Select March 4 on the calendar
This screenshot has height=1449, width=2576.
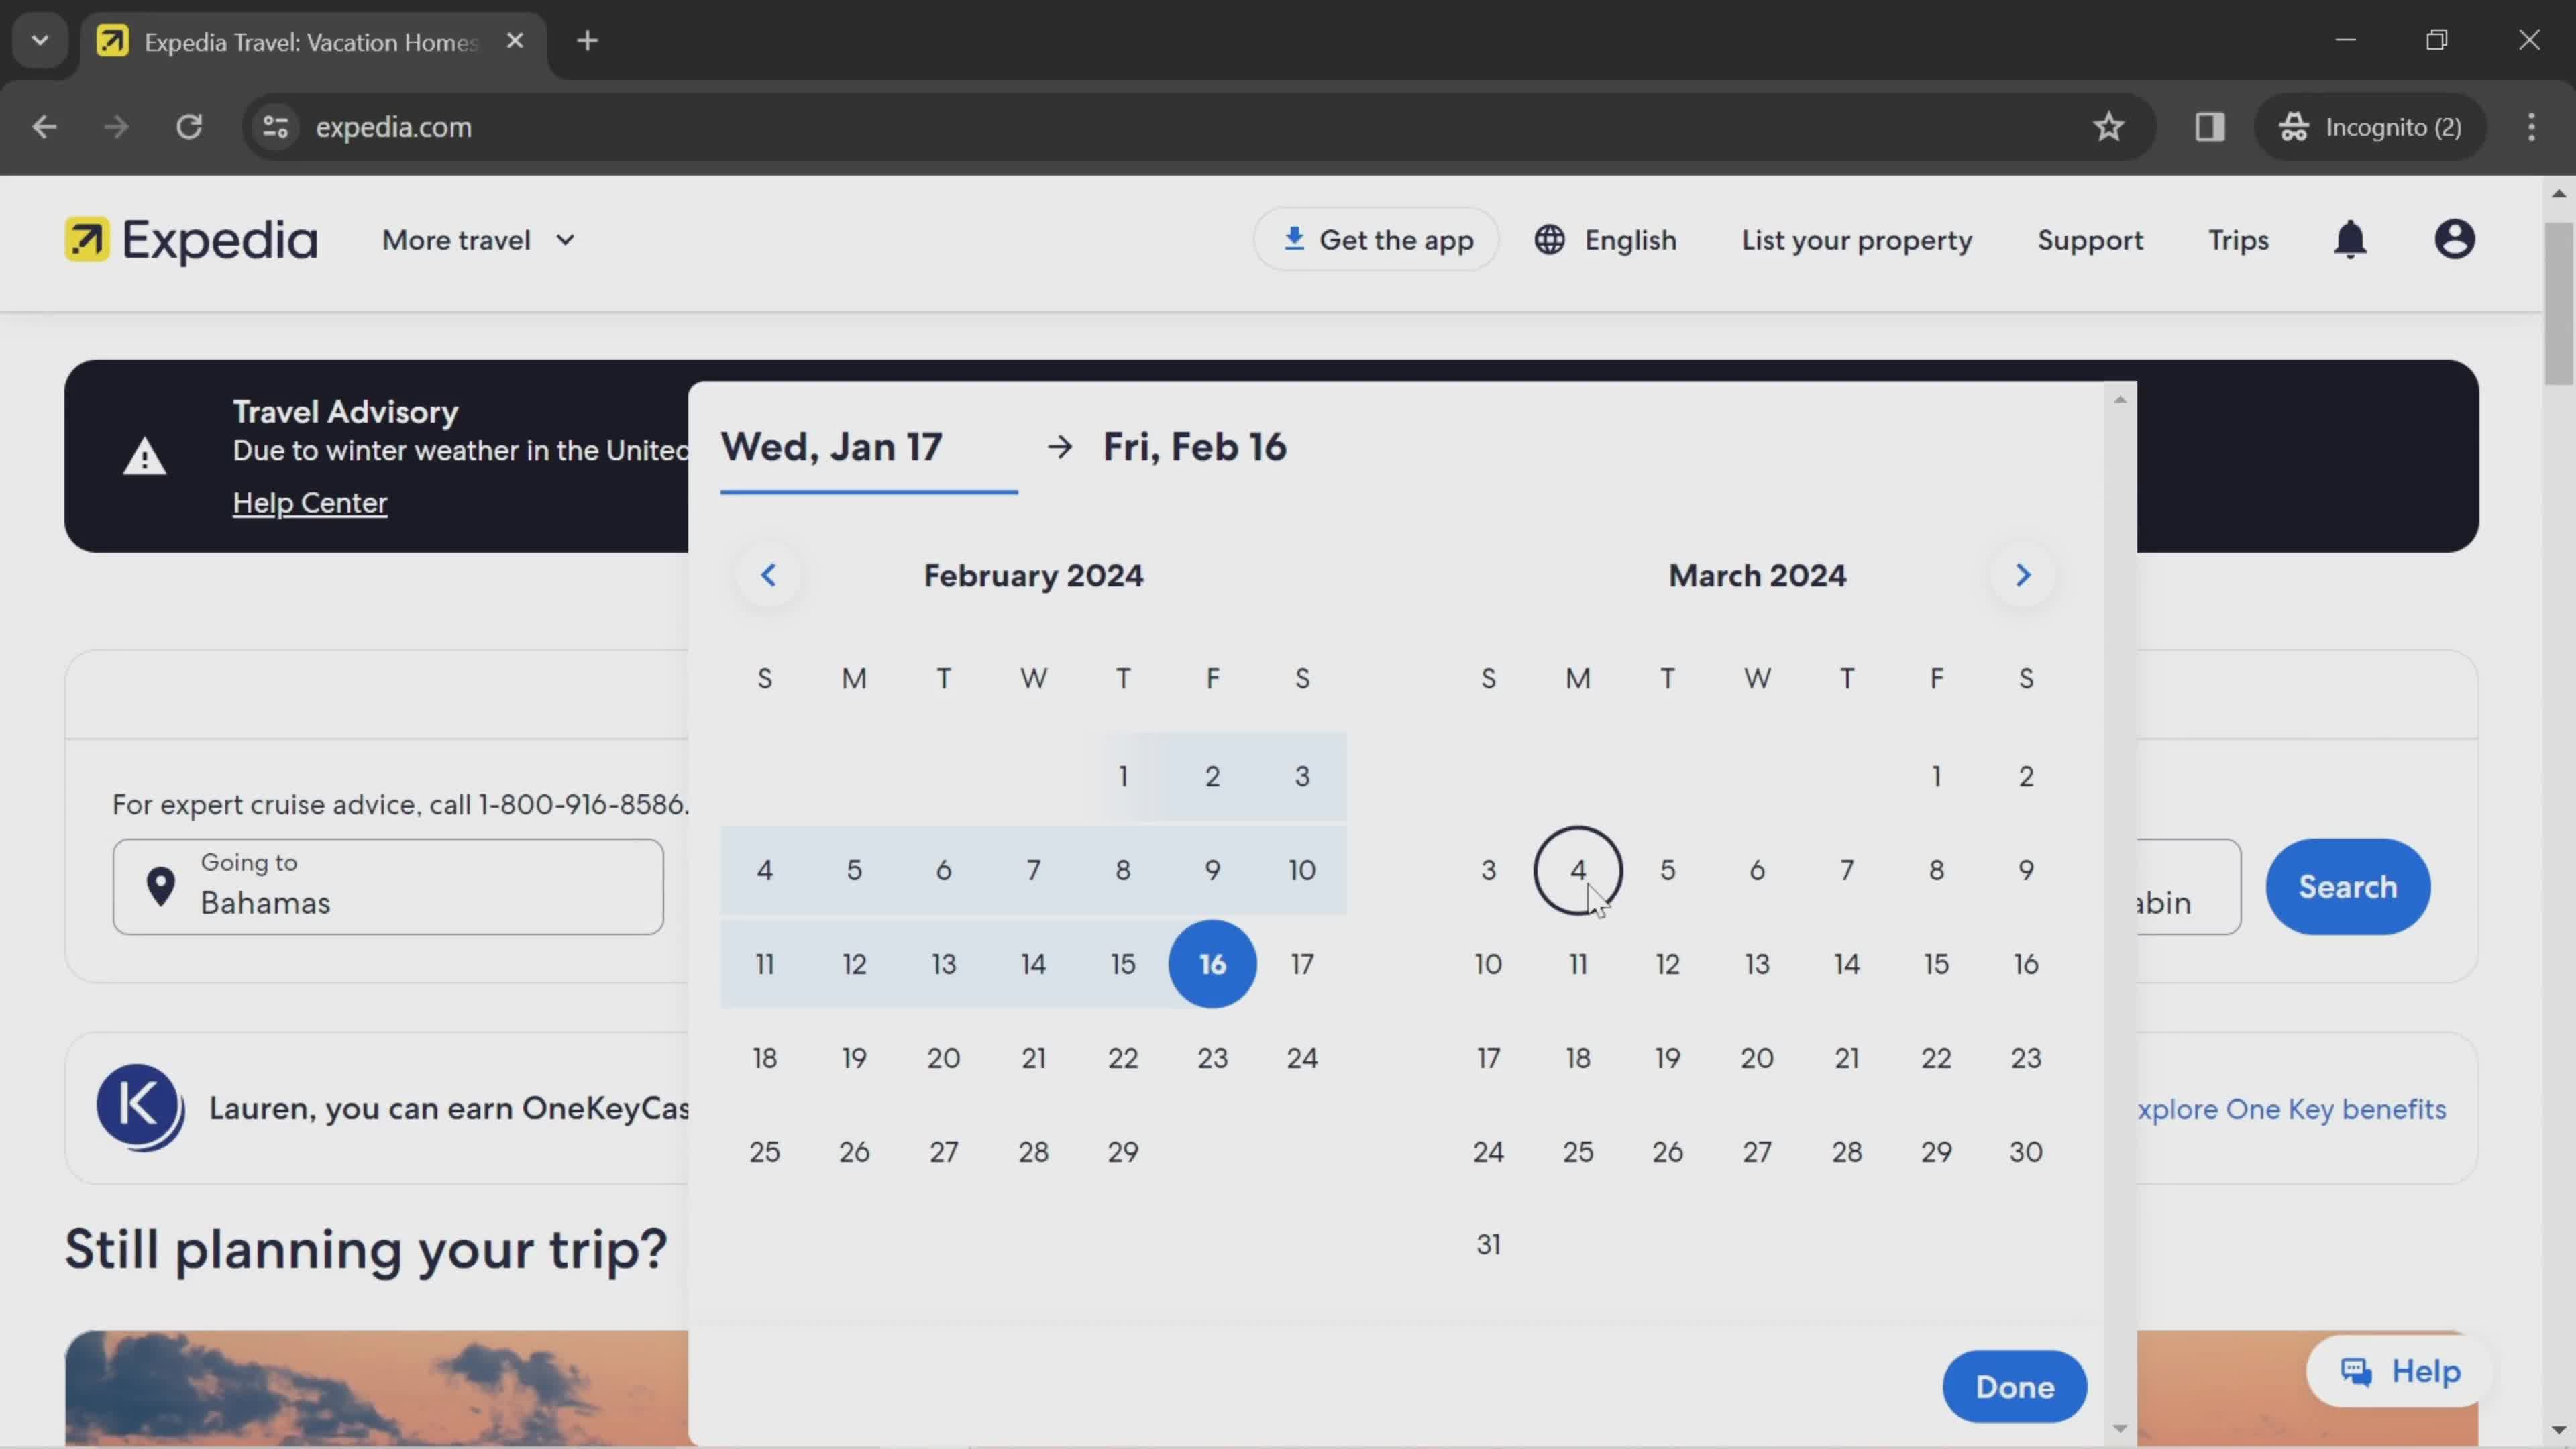[x=1576, y=869]
